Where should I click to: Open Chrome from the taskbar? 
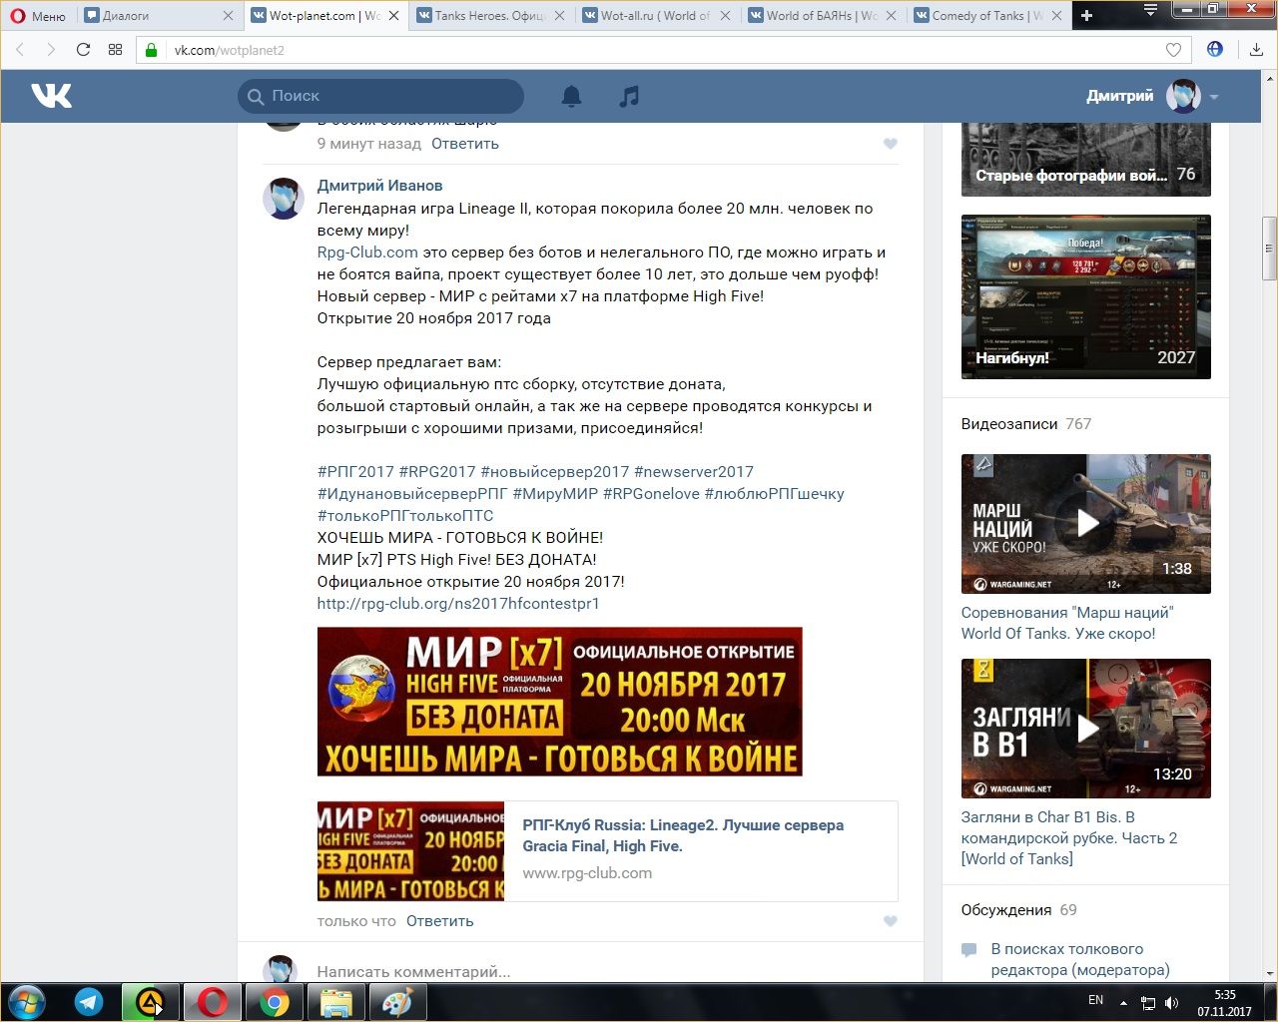coord(274,1002)
